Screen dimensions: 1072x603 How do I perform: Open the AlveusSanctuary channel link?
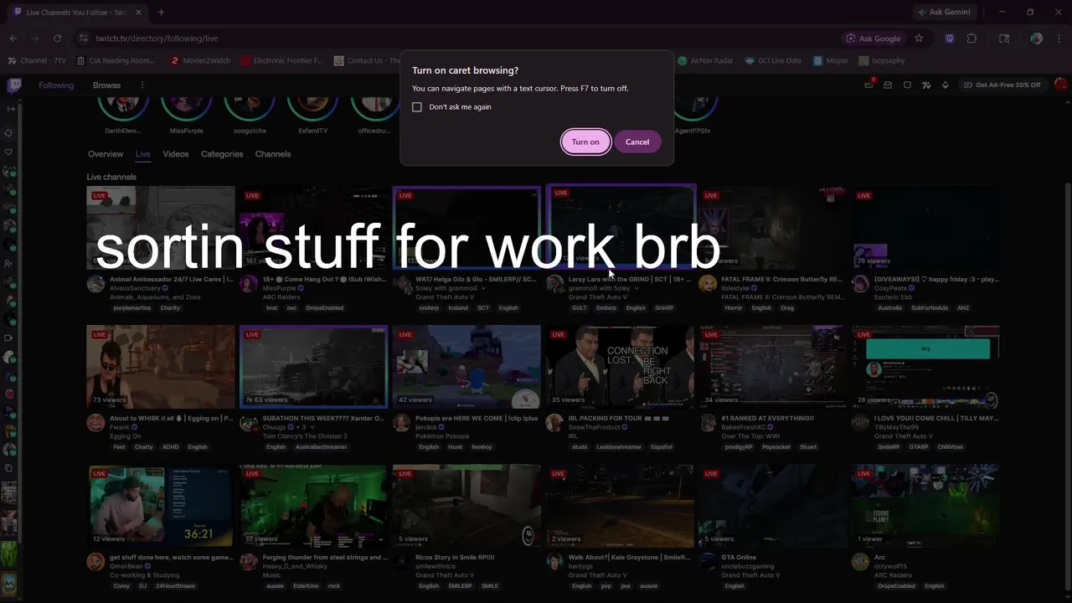134,288
